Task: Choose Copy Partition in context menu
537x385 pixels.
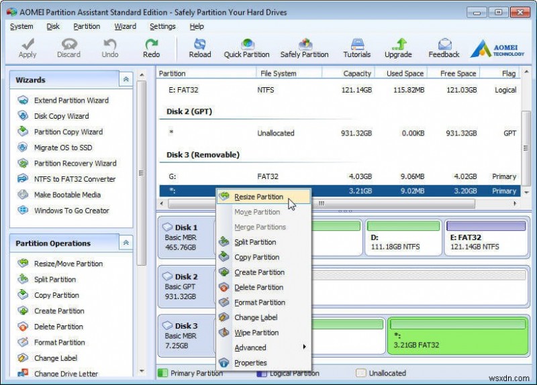Action: pos(264,257)
